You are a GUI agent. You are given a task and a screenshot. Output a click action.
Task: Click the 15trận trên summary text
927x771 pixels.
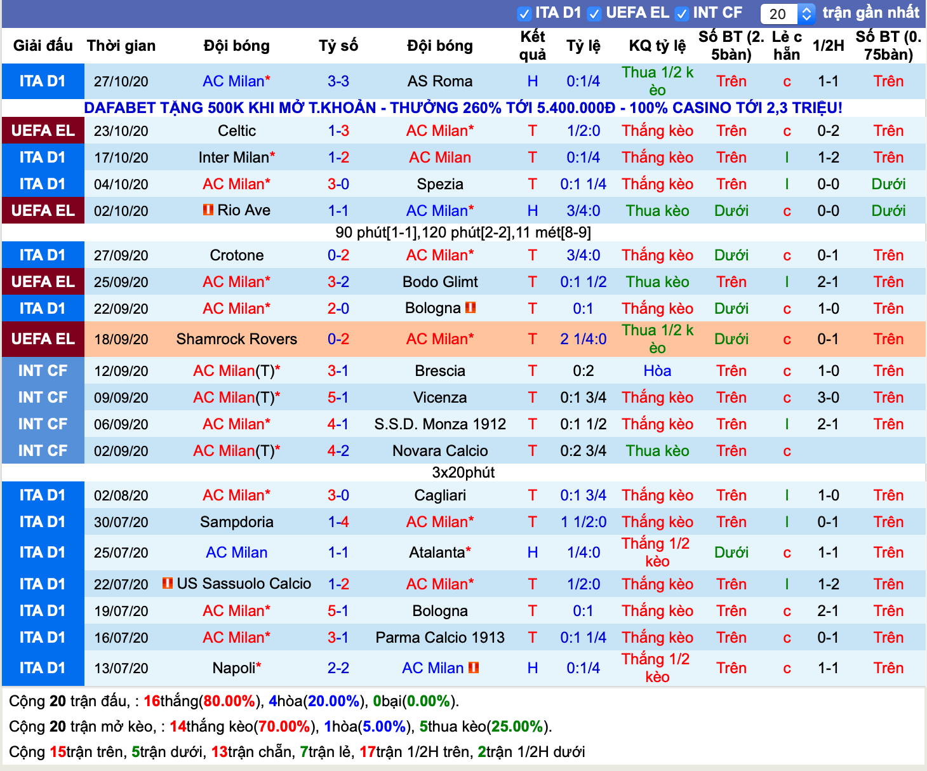(85, 752)
